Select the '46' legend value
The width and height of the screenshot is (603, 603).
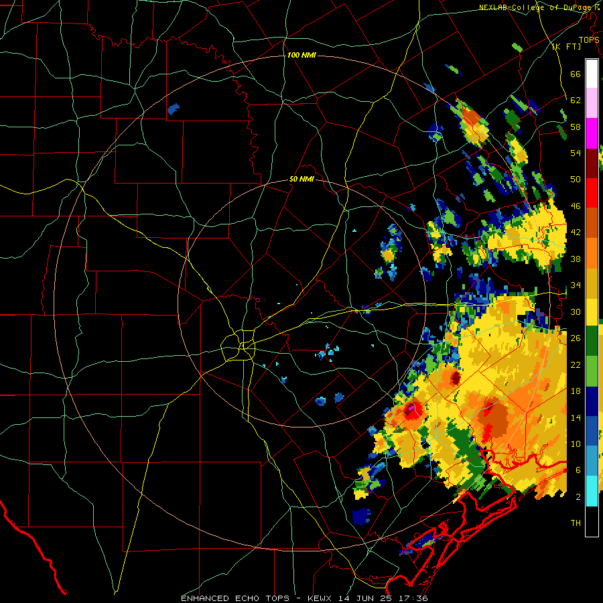pos(576,206)
